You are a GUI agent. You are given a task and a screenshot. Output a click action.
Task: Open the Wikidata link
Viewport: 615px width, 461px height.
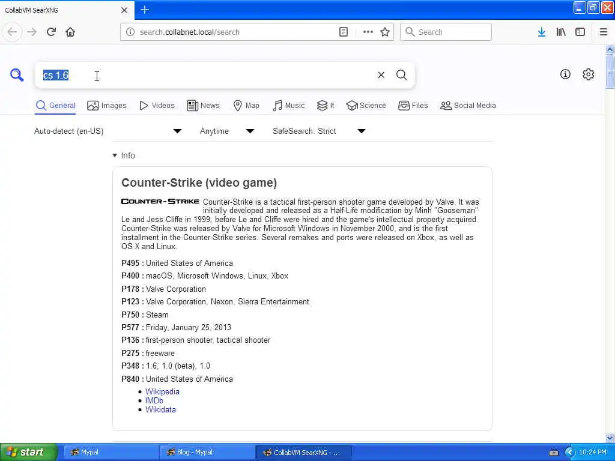(160, 409)
